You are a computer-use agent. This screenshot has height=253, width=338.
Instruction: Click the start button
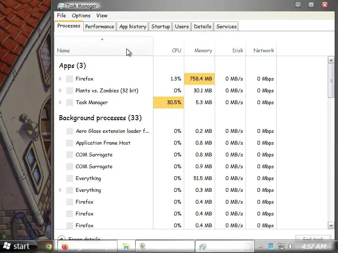click(19, 246)
